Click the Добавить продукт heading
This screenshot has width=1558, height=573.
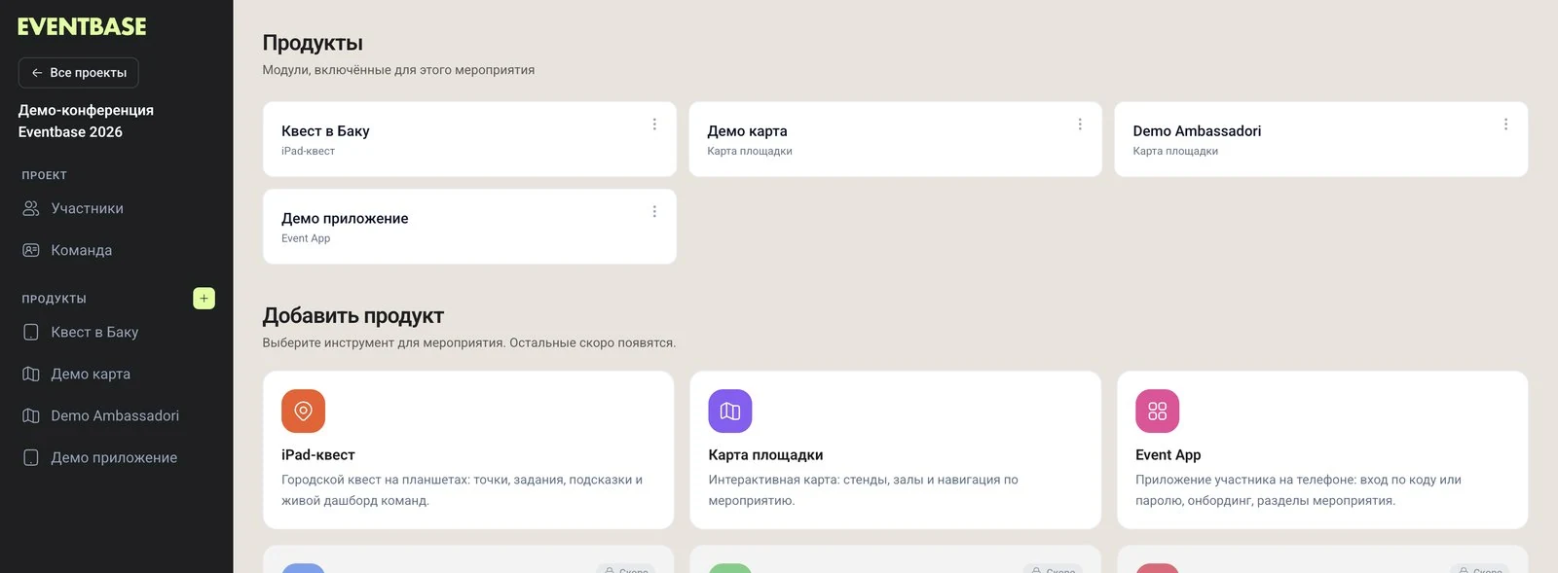353,316
